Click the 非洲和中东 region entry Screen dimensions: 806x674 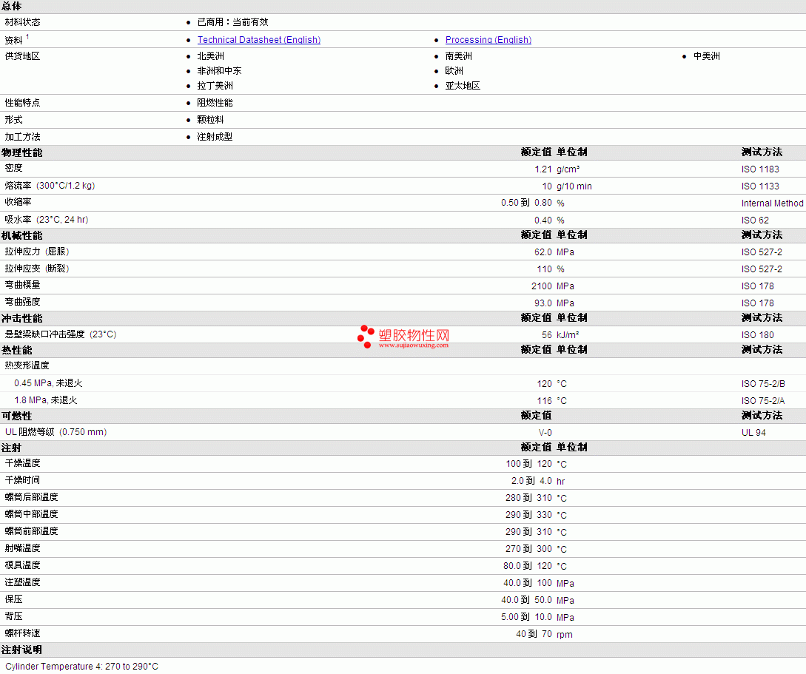(x=220, y=72)
